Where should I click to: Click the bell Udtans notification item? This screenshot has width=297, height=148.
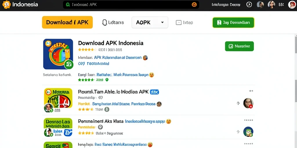pos(113,23)
